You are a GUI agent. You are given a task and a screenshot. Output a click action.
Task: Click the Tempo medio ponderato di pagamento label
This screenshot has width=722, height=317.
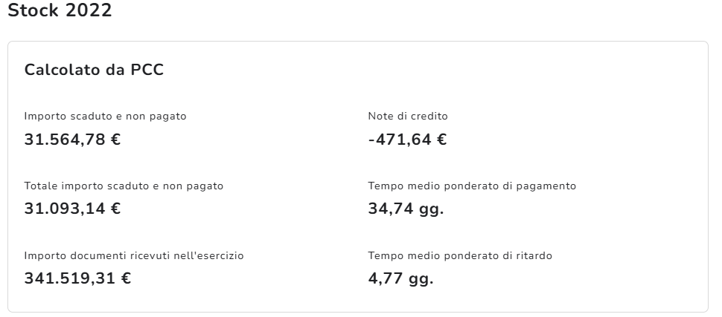[x=472, y=186]
